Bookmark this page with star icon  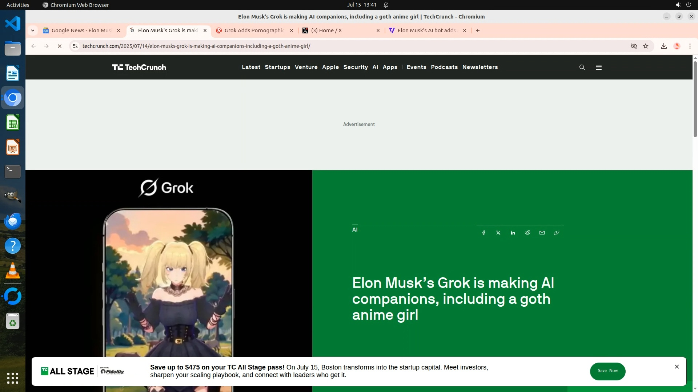click(646, 46)
